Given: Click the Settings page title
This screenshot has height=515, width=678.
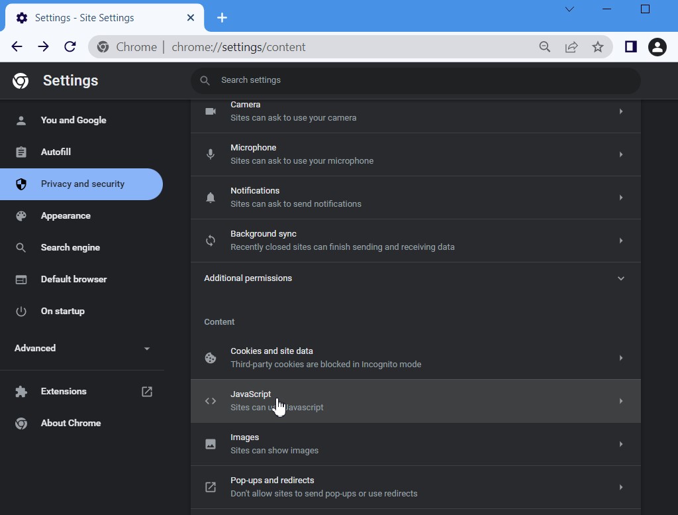Looking at the screenshot, I should (x=70, y=80).
